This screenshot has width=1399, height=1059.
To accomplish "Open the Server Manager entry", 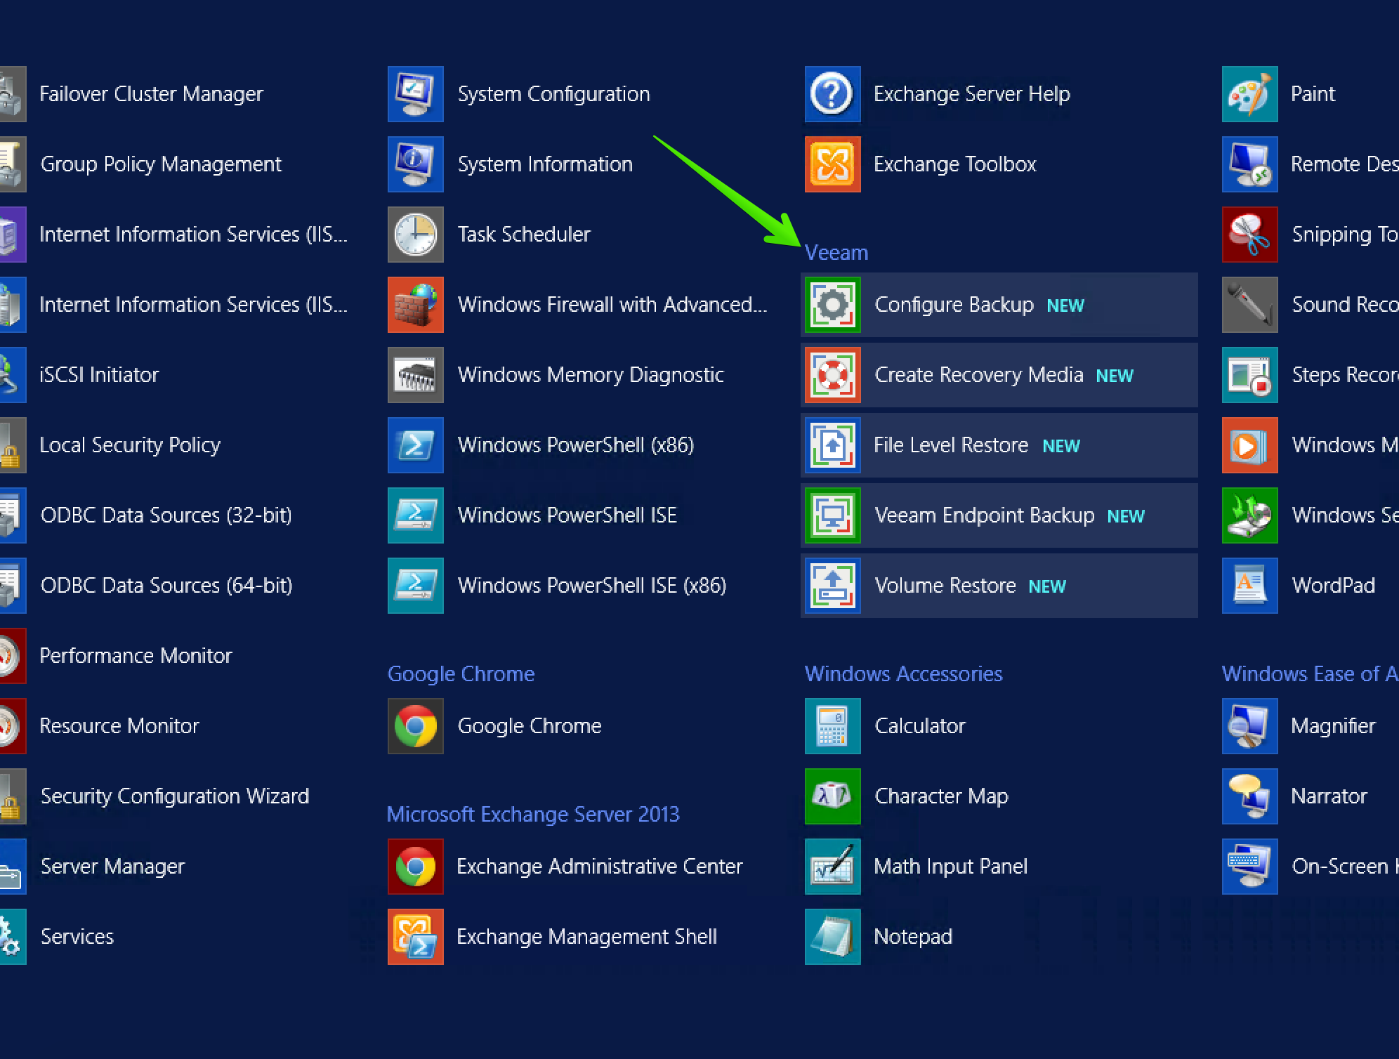I will click(x=112, y=867).
